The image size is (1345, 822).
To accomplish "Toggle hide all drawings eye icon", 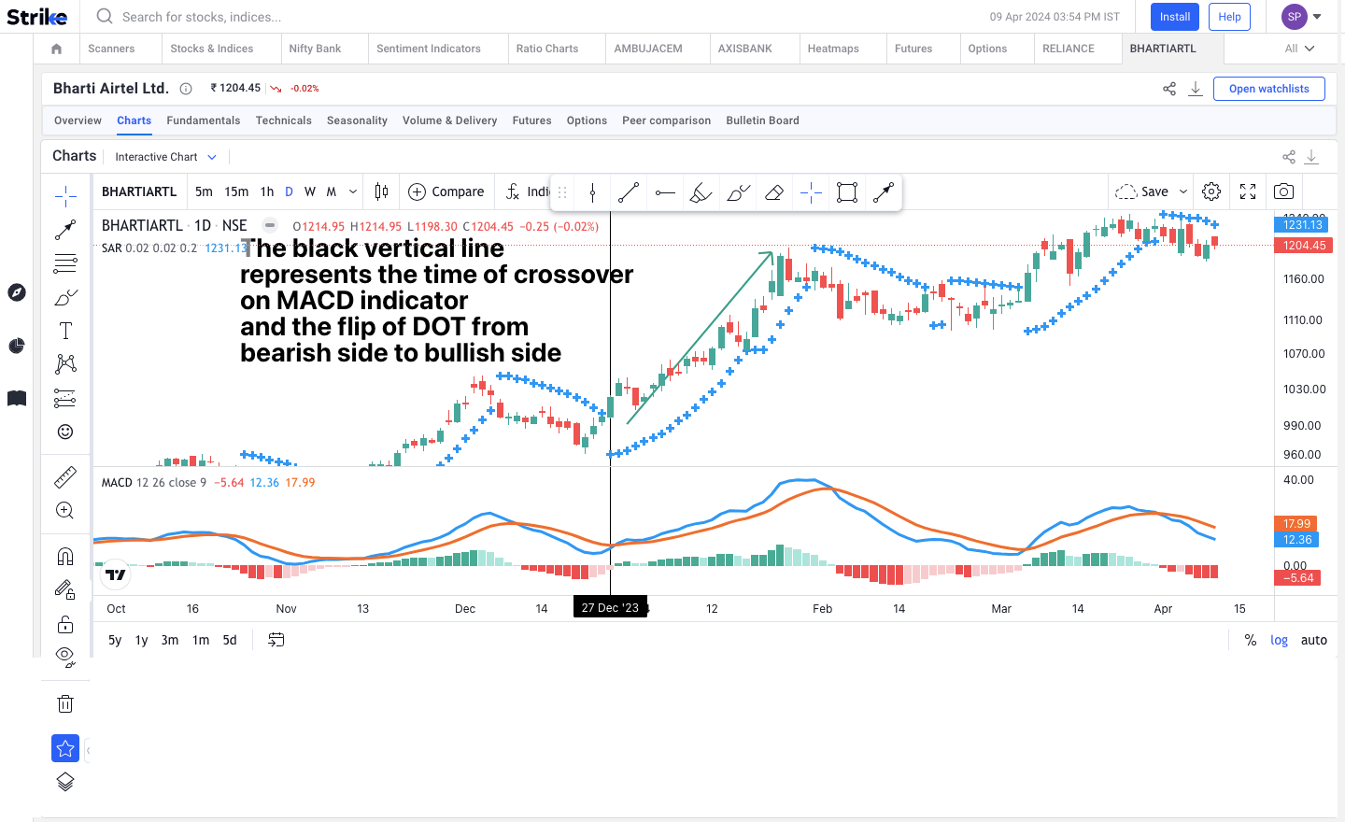I will coord(65,656).
